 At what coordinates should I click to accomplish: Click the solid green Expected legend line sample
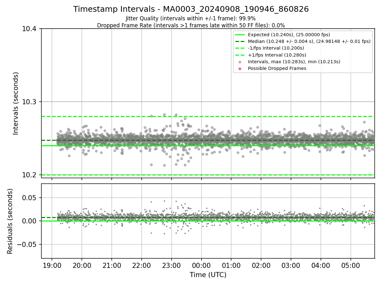[x=240, y=35]
